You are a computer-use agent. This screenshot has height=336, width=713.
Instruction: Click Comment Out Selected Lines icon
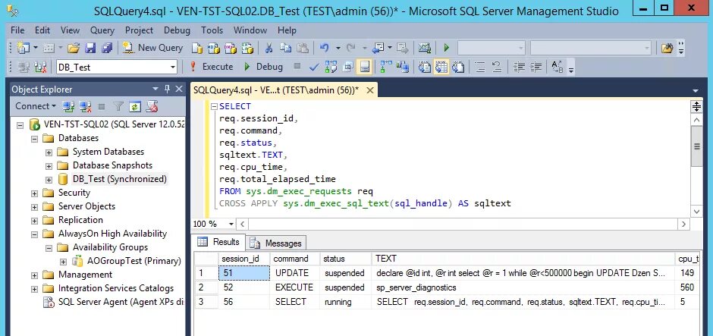(479, 67)
